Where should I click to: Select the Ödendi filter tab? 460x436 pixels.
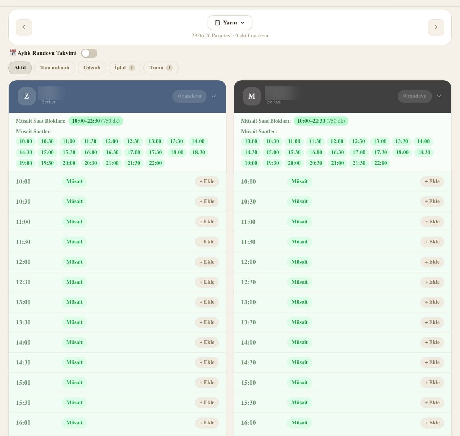(x=92, y=68)
